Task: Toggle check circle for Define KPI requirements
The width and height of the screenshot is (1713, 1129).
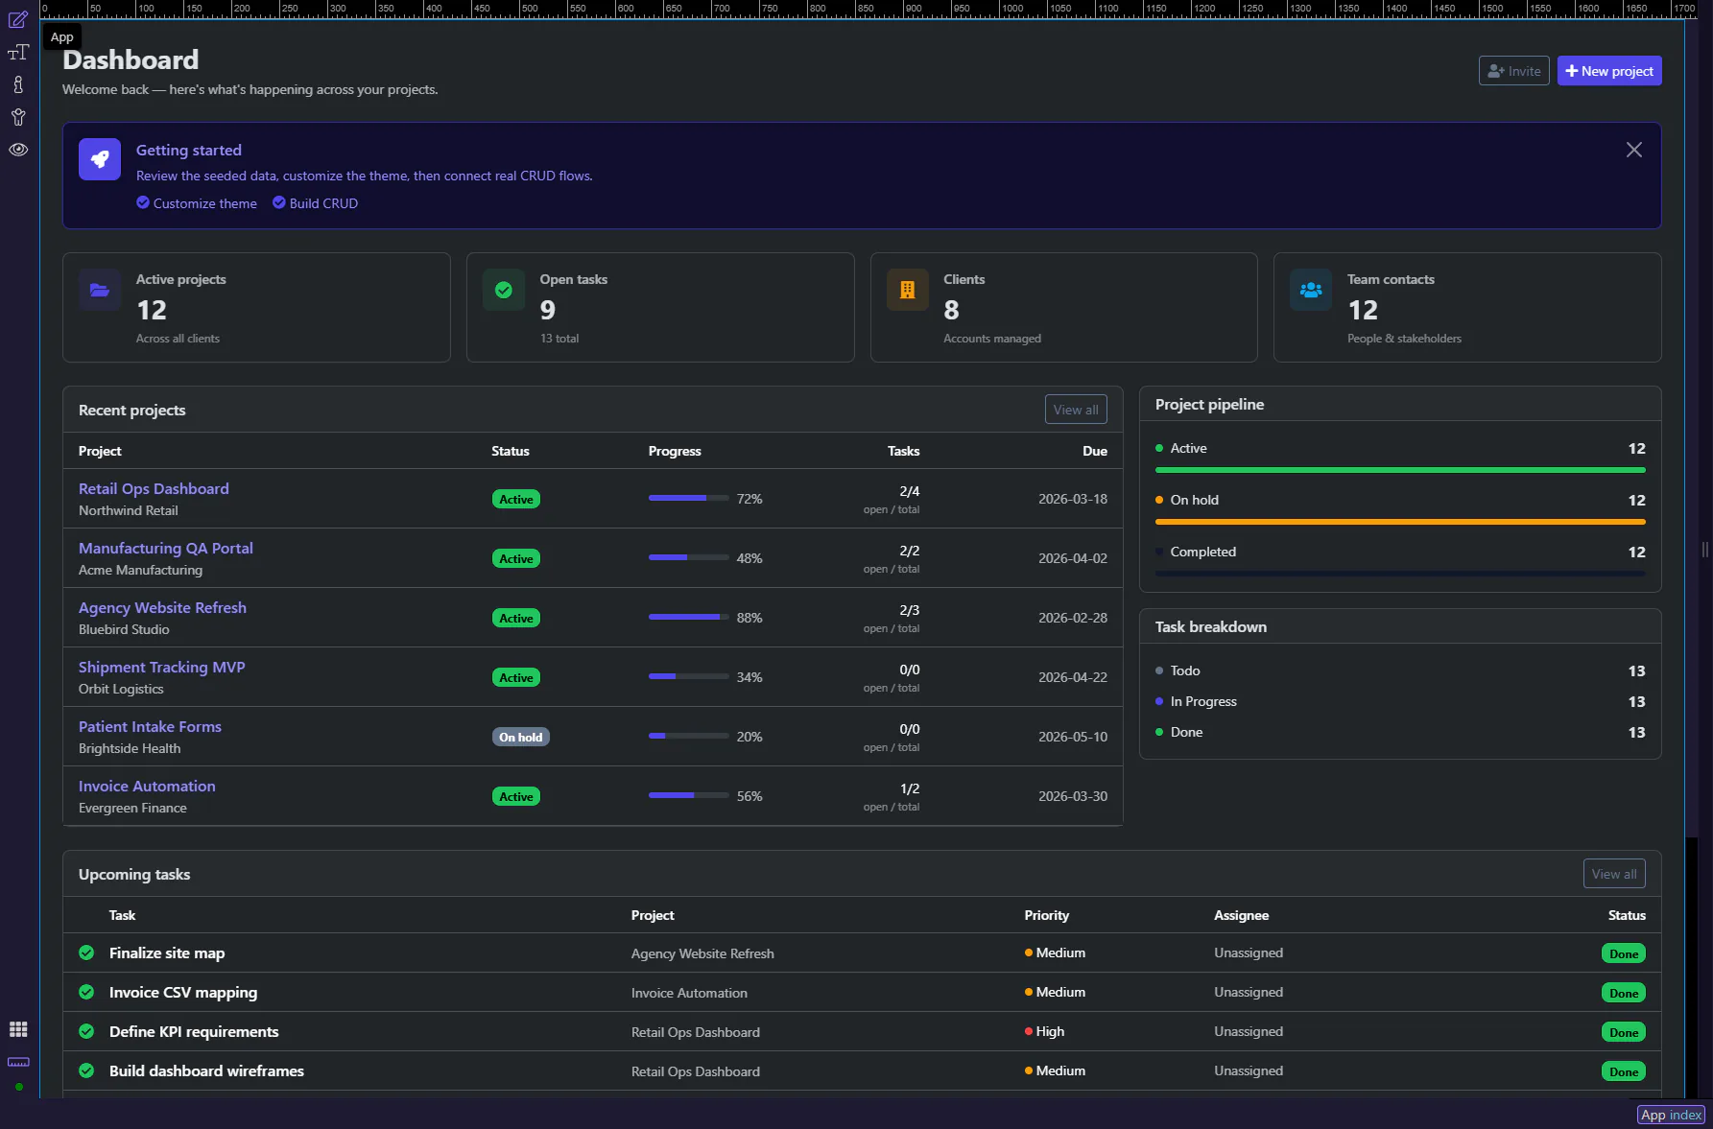Action: 86,1031
